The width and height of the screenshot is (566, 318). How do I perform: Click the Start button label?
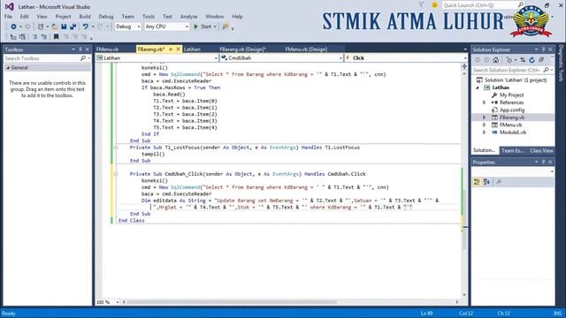point(206,26)
